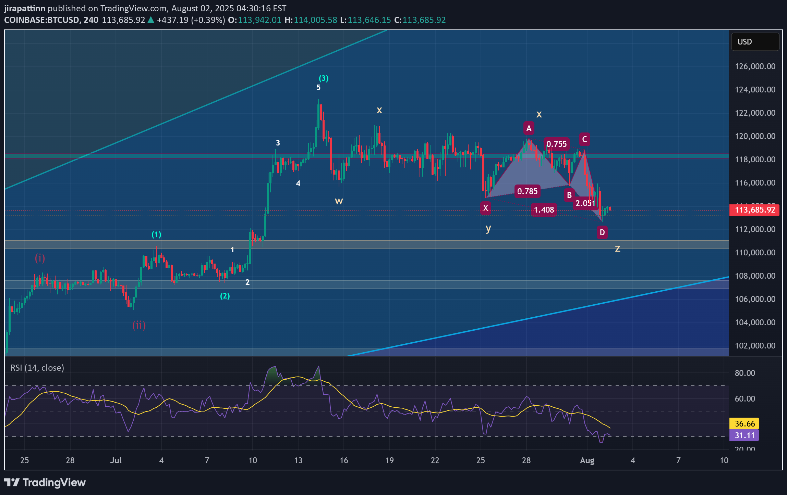Viewport: 787px width, 495px height.
Task: Click the 1.408 ratio label
Action: (544, 210)
